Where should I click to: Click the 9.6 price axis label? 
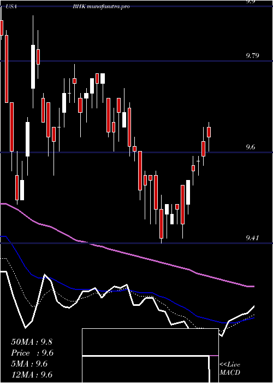(251, 147)
